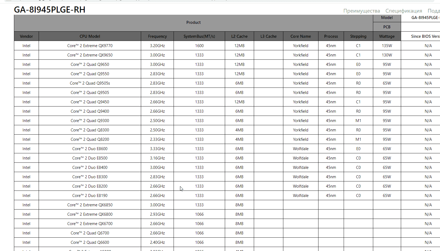
Task: Select the Core 2 Duo E8300 cell
Action: [x=90, y=177]
